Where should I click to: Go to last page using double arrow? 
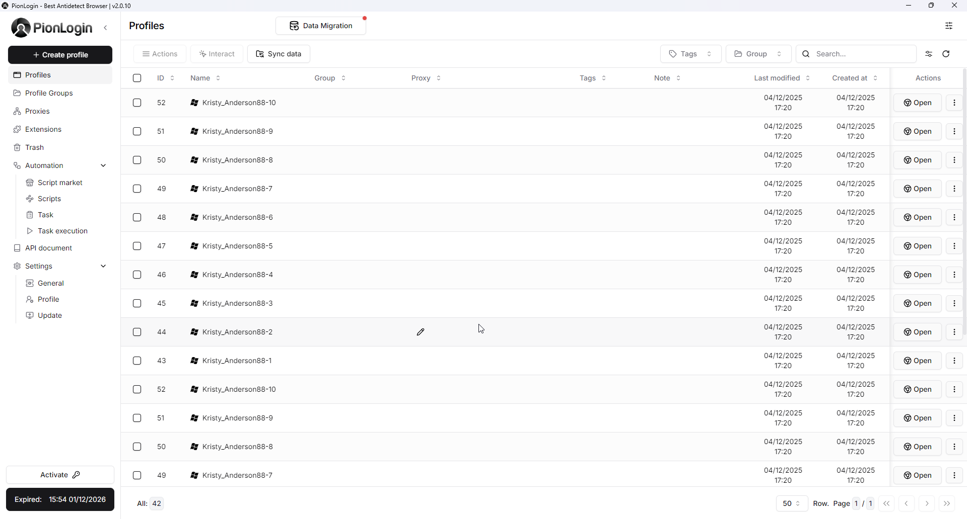click(x=947, y=503)
